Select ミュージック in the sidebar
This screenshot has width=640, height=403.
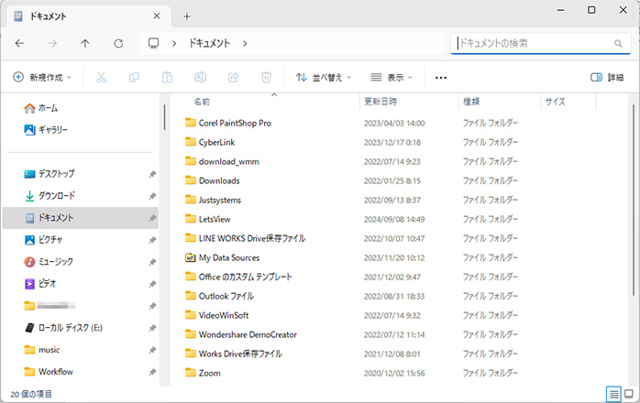81,262
